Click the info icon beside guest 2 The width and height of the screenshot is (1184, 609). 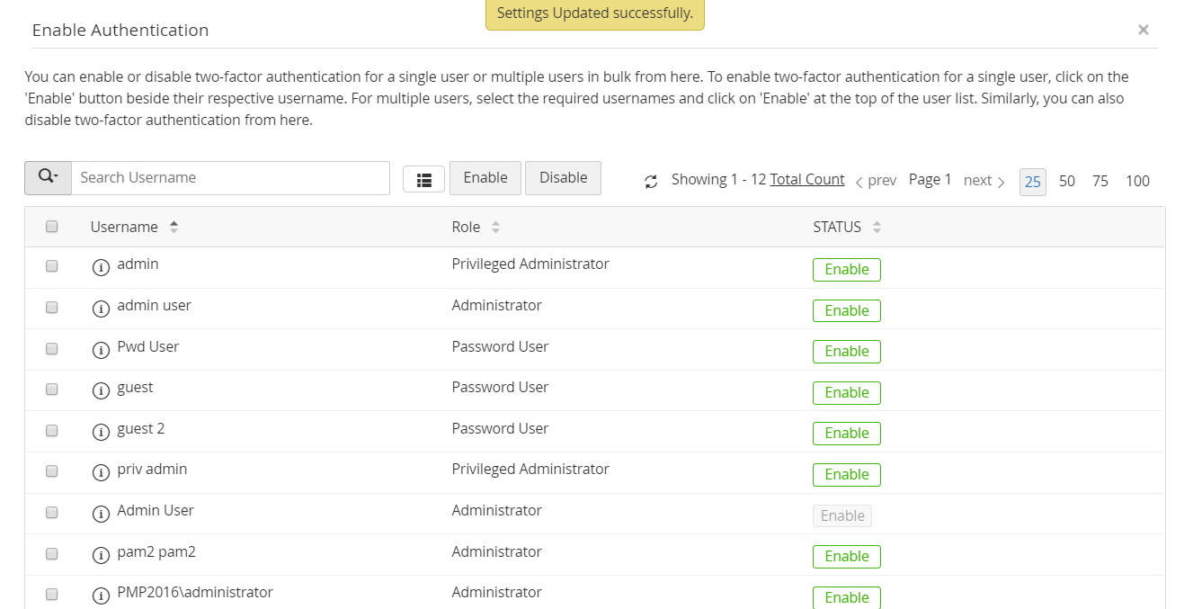(101, 431)
